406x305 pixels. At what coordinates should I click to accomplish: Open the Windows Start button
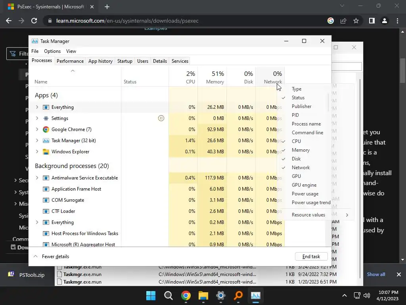151,295
